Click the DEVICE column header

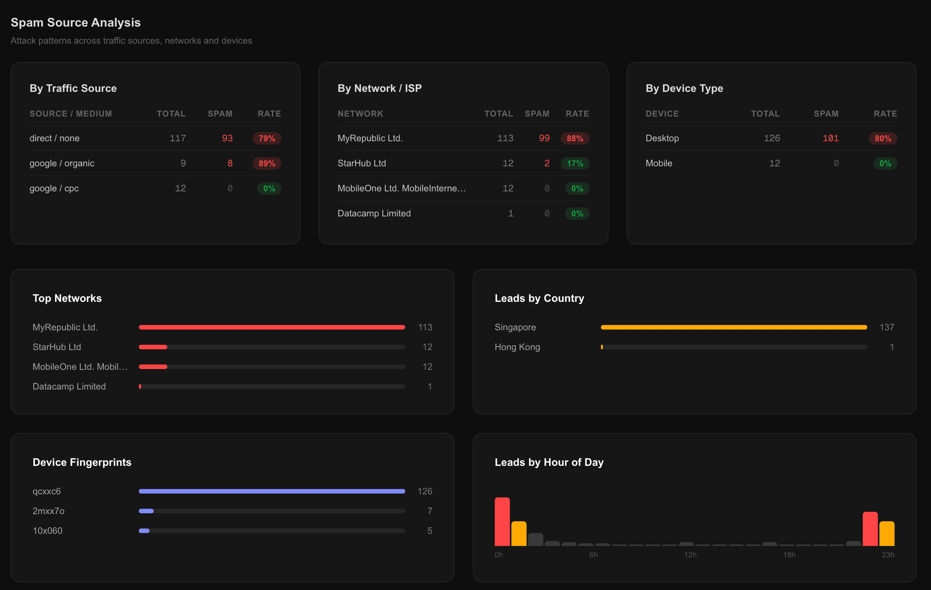point(662,114)
